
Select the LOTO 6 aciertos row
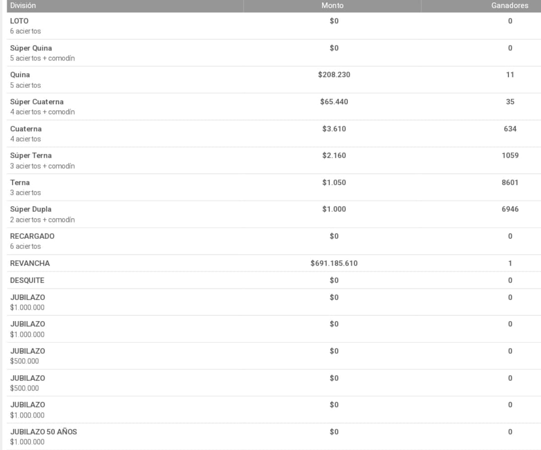click(270, 26)
